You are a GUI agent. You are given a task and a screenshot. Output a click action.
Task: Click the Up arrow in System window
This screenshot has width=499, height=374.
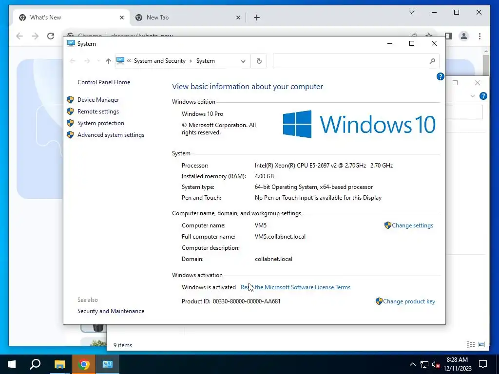point(109,61)
